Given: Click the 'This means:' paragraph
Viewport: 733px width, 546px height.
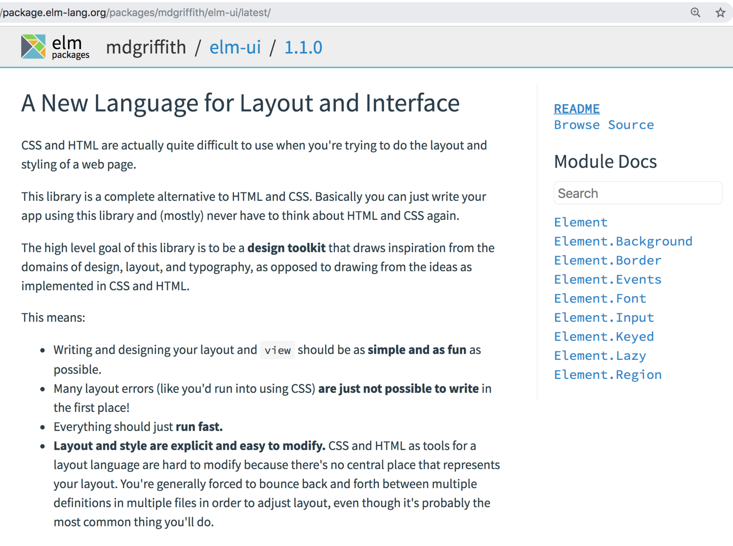Looking at the screenshot, I should (x=53, y=317).
